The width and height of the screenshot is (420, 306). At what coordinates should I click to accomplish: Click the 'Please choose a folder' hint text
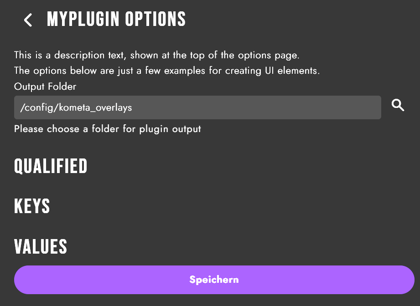pyautogui.click(x=108, y=129)
